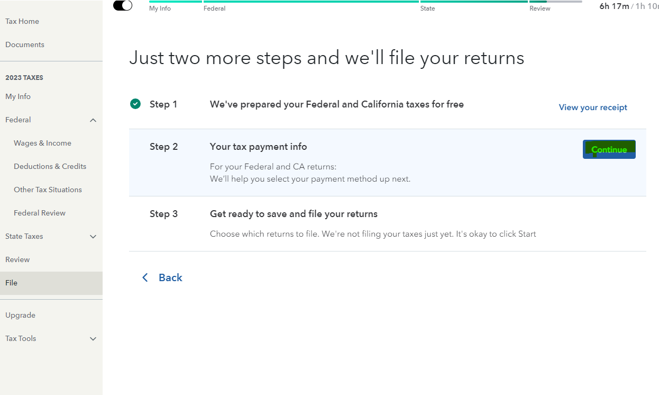Go to Documents in sidebar
The width and height of the screenshot is (659, 395).
coord(25,44)
